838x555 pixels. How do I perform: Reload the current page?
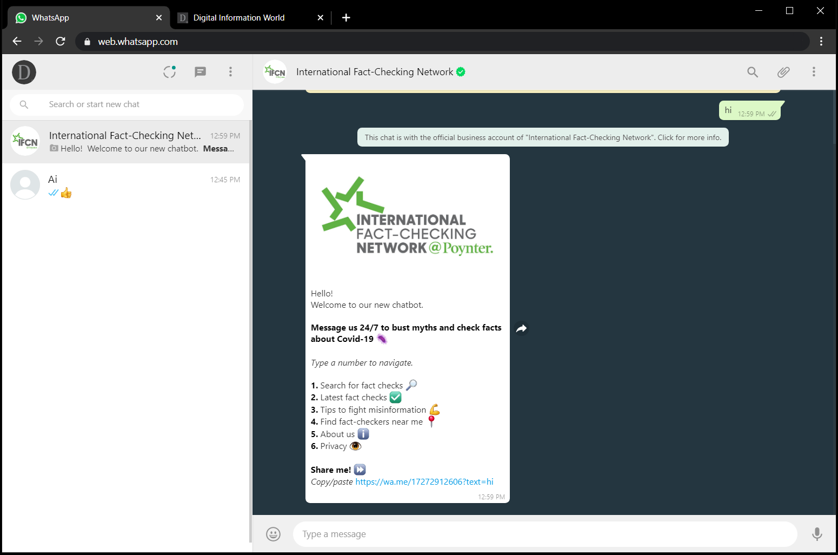coord(61,42)
